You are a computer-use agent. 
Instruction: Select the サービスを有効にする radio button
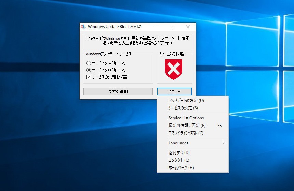coord(89,63)
